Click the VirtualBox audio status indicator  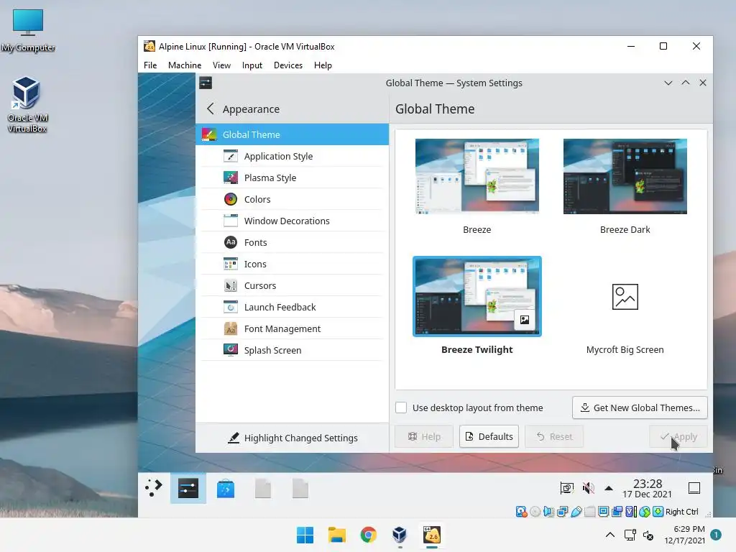tap(548, 512)
